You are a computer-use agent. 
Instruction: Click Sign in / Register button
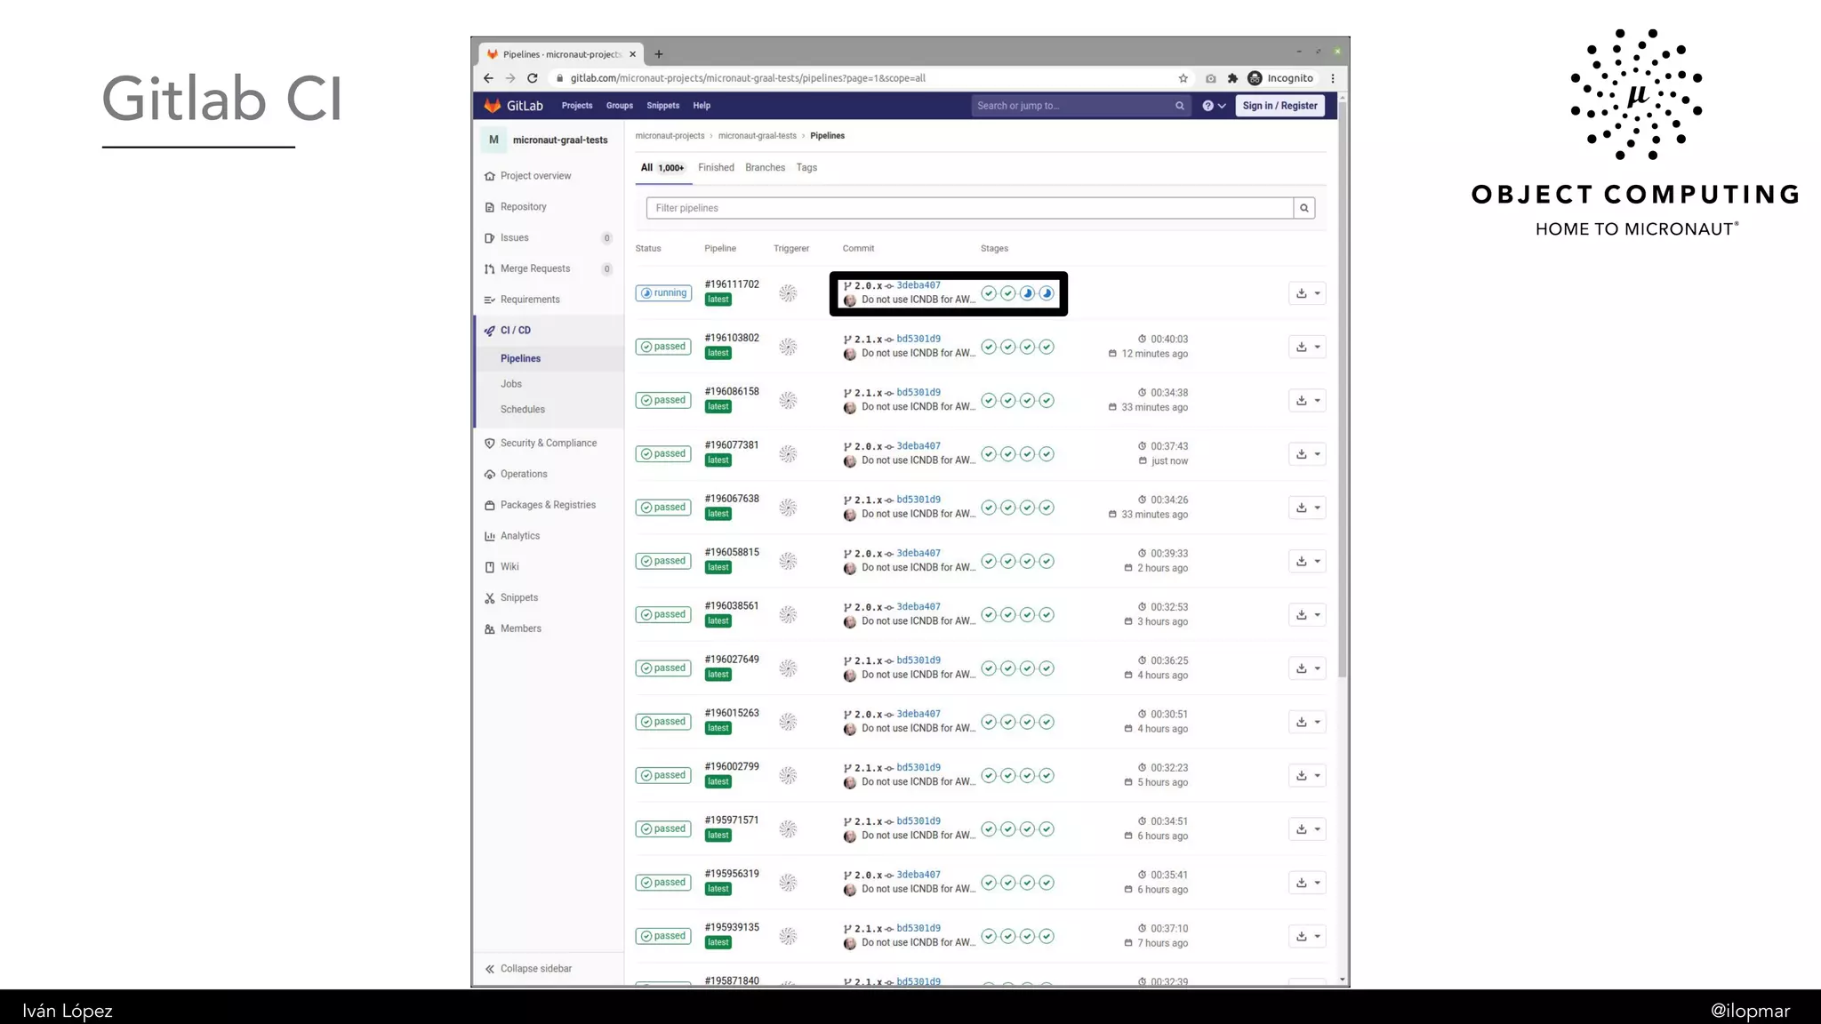[1280, 106]
